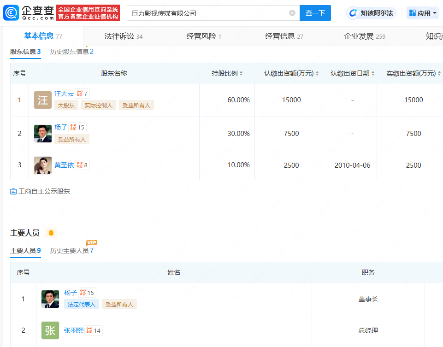Click the bell alert icon beside 主要人员
The height and width of the screenshot is (347, 443).
point(51,233)
